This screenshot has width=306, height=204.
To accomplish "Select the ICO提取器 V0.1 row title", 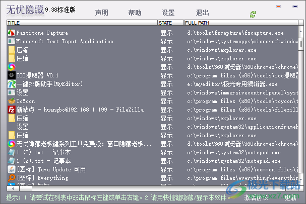I will click(x=37, y=75).
